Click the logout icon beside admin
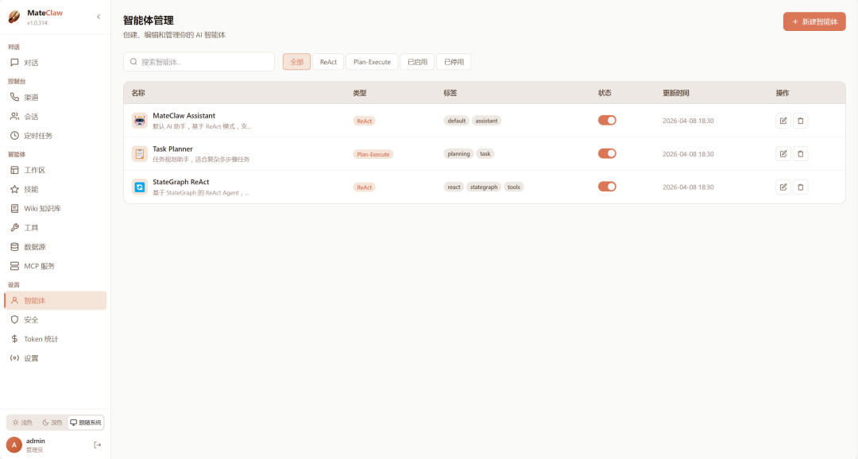 [x=98, y=445]
